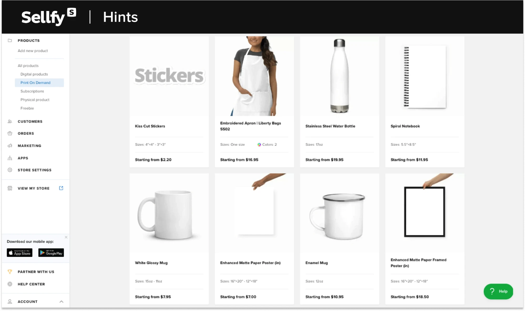Open the Kiss Cut Stickers product card
The height and width of the screenshot is (311, 525).
pyautogui.click(x=169, y=102)
